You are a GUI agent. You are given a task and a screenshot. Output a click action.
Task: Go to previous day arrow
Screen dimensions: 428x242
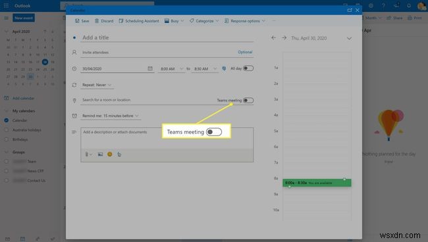click(273, 38)
